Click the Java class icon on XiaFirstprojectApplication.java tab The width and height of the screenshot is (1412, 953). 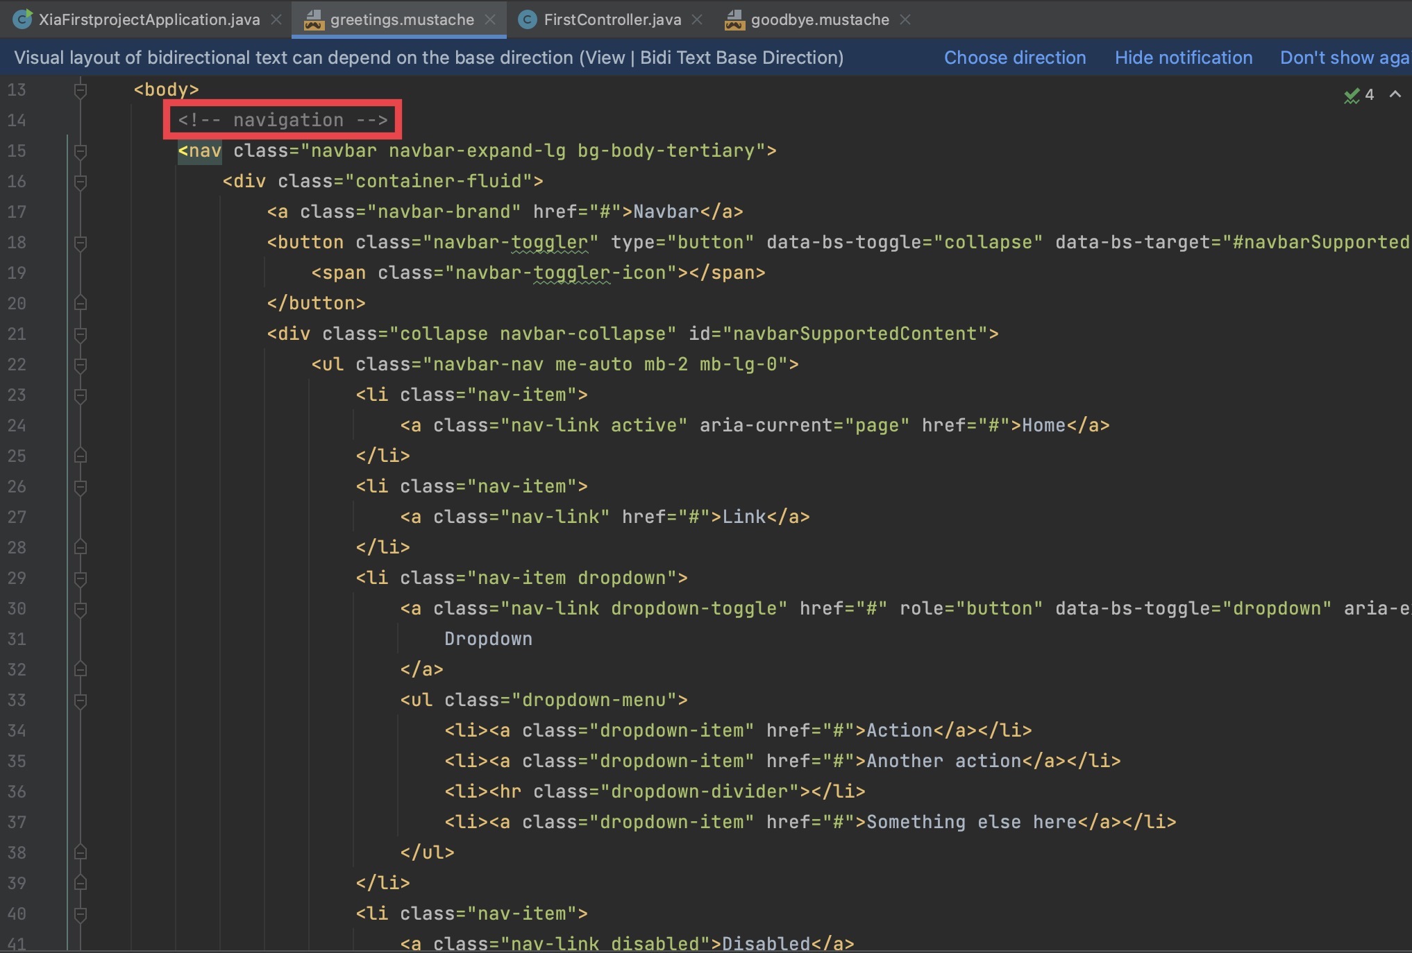tap(22, 19)
